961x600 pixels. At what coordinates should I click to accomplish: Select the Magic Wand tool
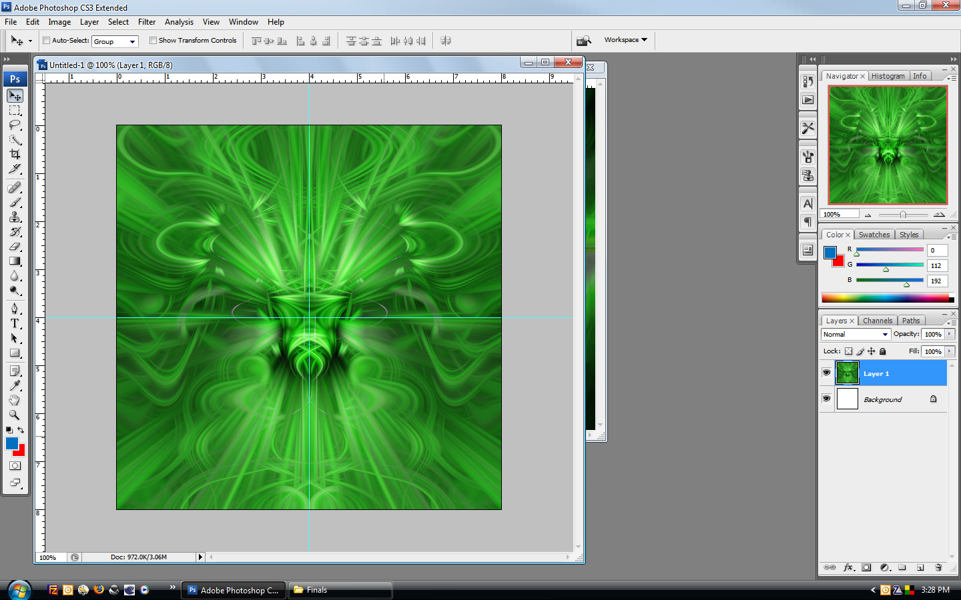pos(15,140)
